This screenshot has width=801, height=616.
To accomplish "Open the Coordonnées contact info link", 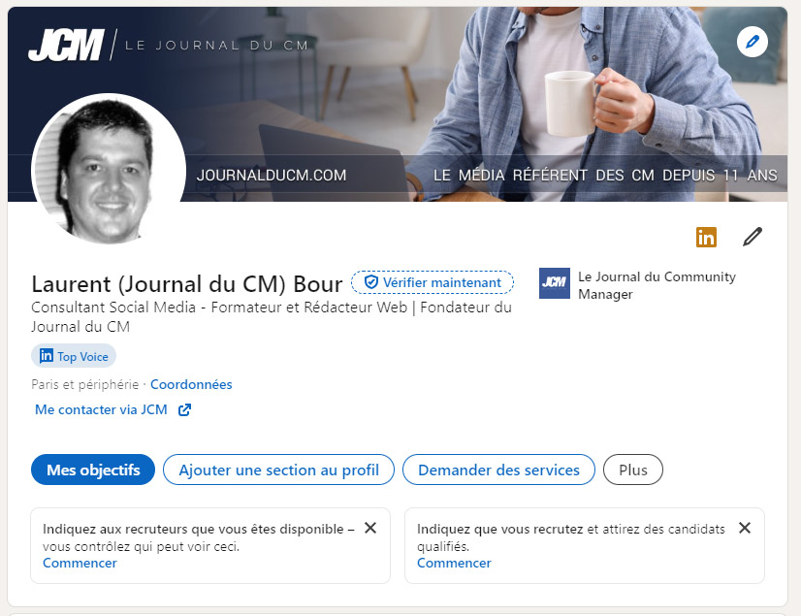I will point(191,384).
